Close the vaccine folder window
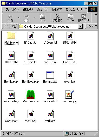Image resolution: width=99 pixels, height=137 pixels. [95, 3]
